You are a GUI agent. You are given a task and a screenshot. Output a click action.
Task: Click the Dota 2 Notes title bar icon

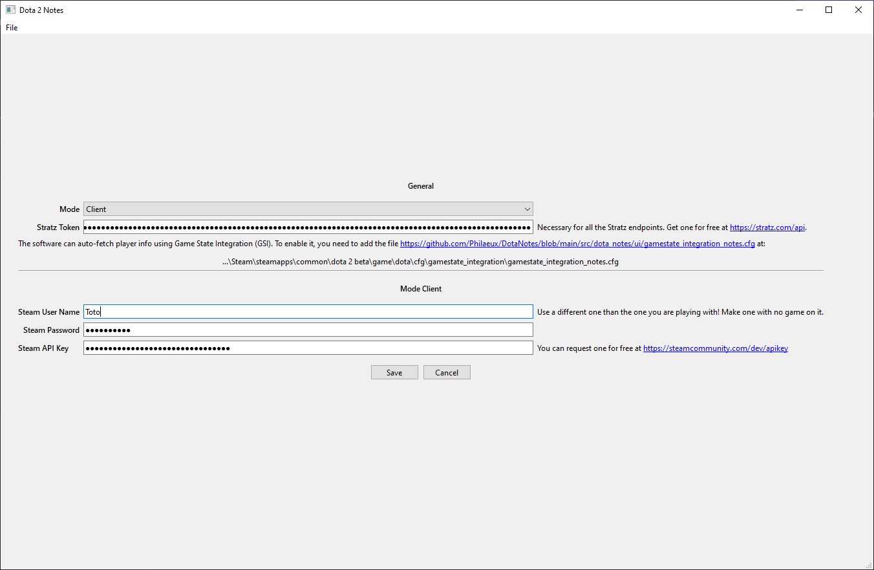pyautogui.click(x=10, y=10)
